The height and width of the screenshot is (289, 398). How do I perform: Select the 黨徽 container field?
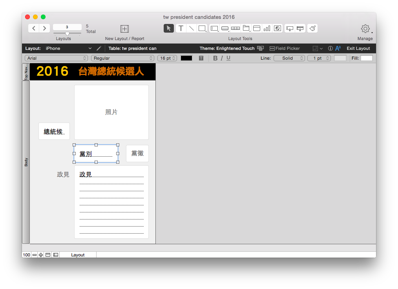[137, 154]
